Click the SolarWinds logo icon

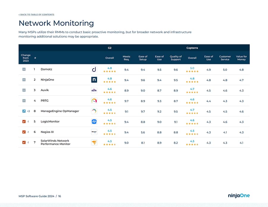click(x=94, y=142)
